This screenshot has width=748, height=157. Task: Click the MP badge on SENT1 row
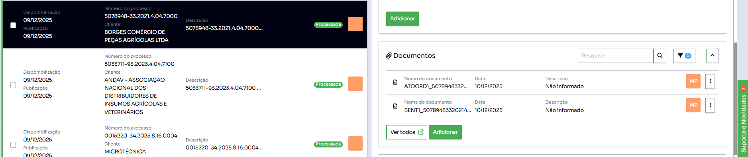[x=693, y=105]
